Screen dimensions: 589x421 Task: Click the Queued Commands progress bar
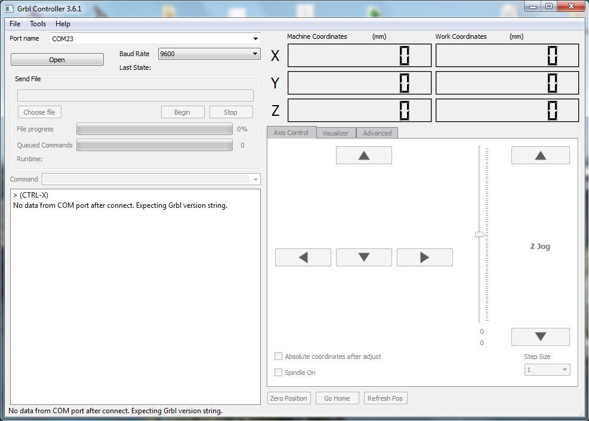[155, 145]
